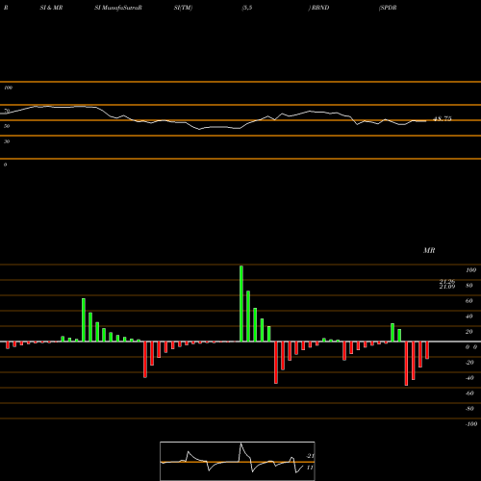Viewport: 481px width, 481px height.
Task: Click the -20 label on MR axis
Action: [469, 363]
